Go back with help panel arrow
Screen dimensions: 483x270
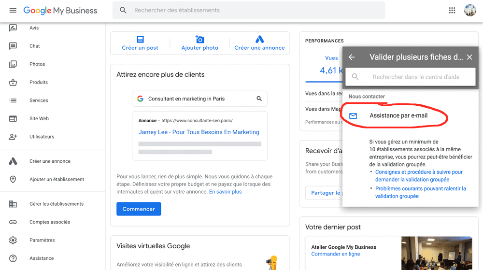[x=352, y=57]
